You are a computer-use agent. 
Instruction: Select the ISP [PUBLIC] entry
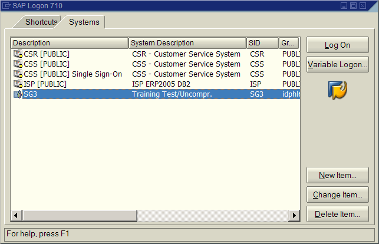(x=156, y=84)
